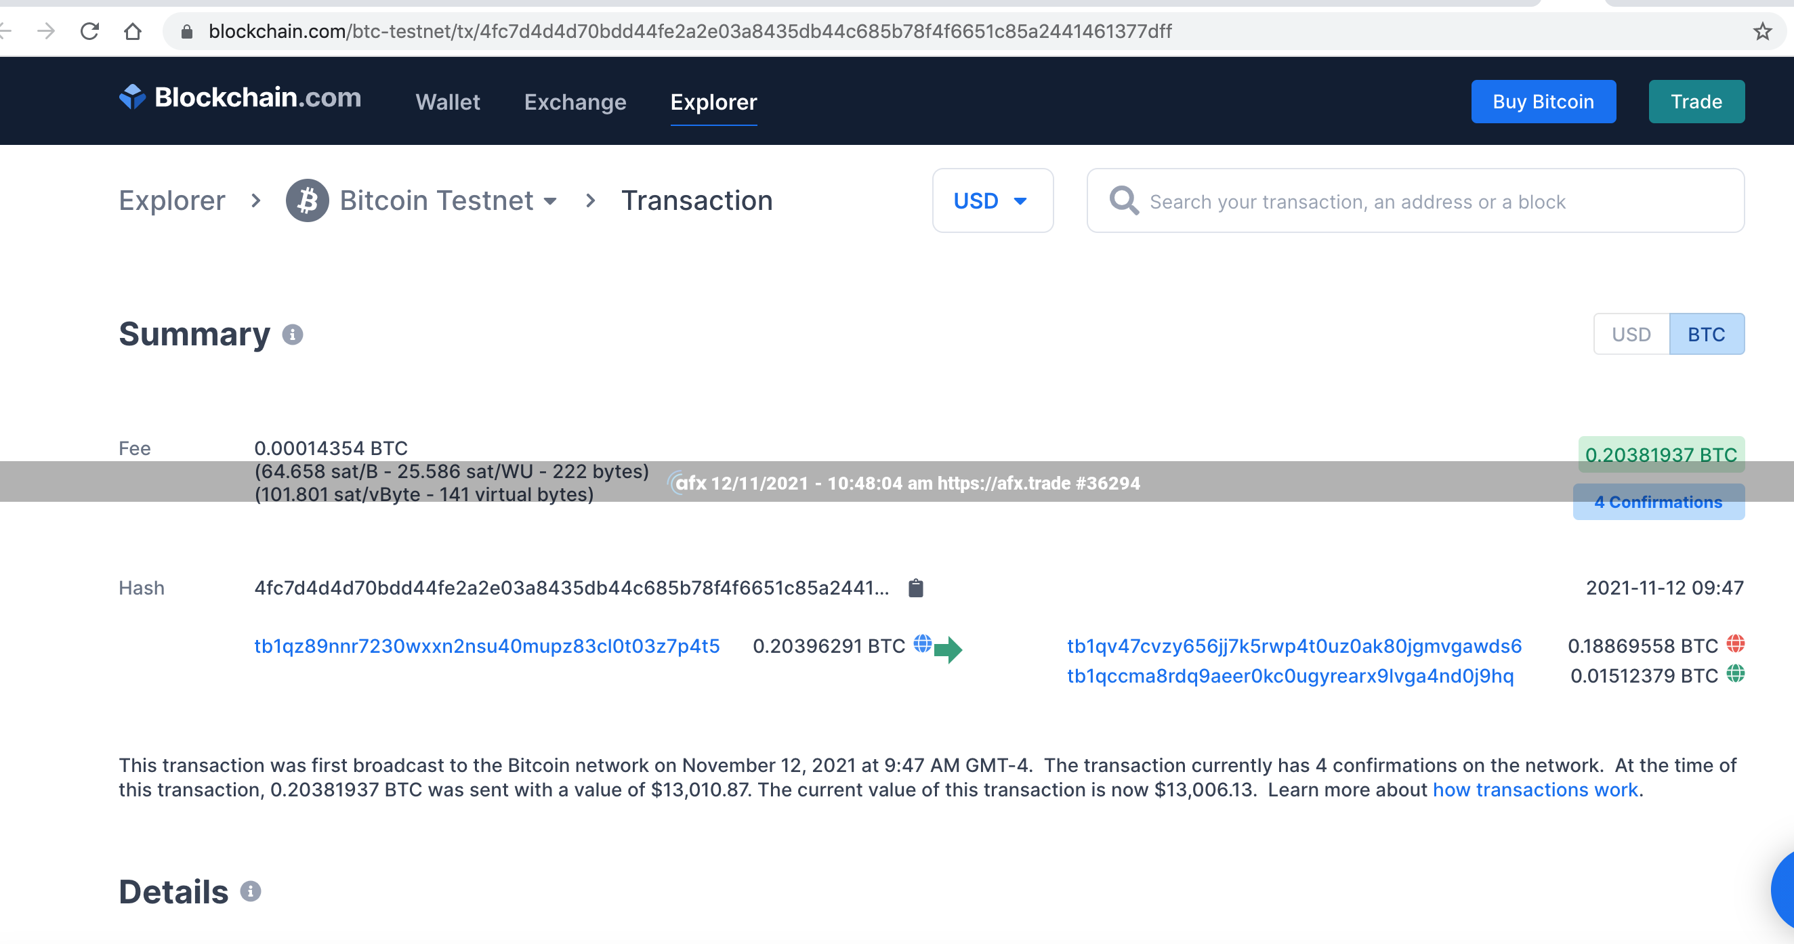Open the USD currency dropdown
The height and width of the screenshot is (944, 1794).
[992, 201]
